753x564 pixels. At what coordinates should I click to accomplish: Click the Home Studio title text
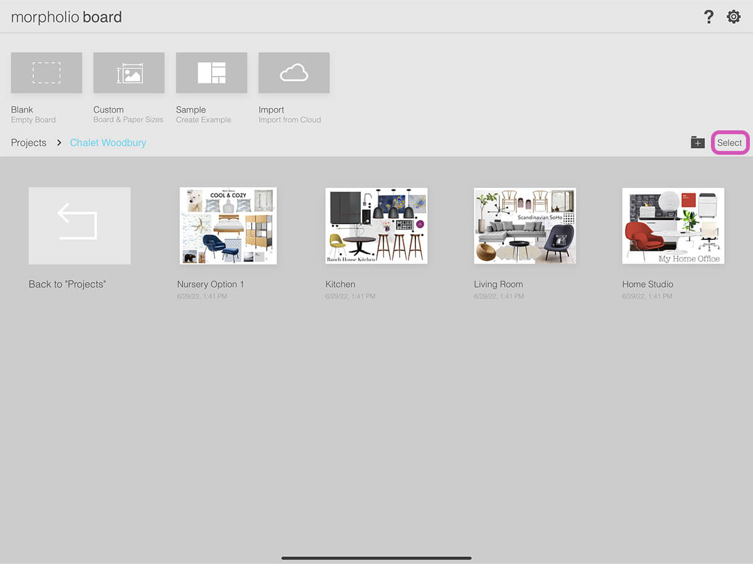coord(648,285)
